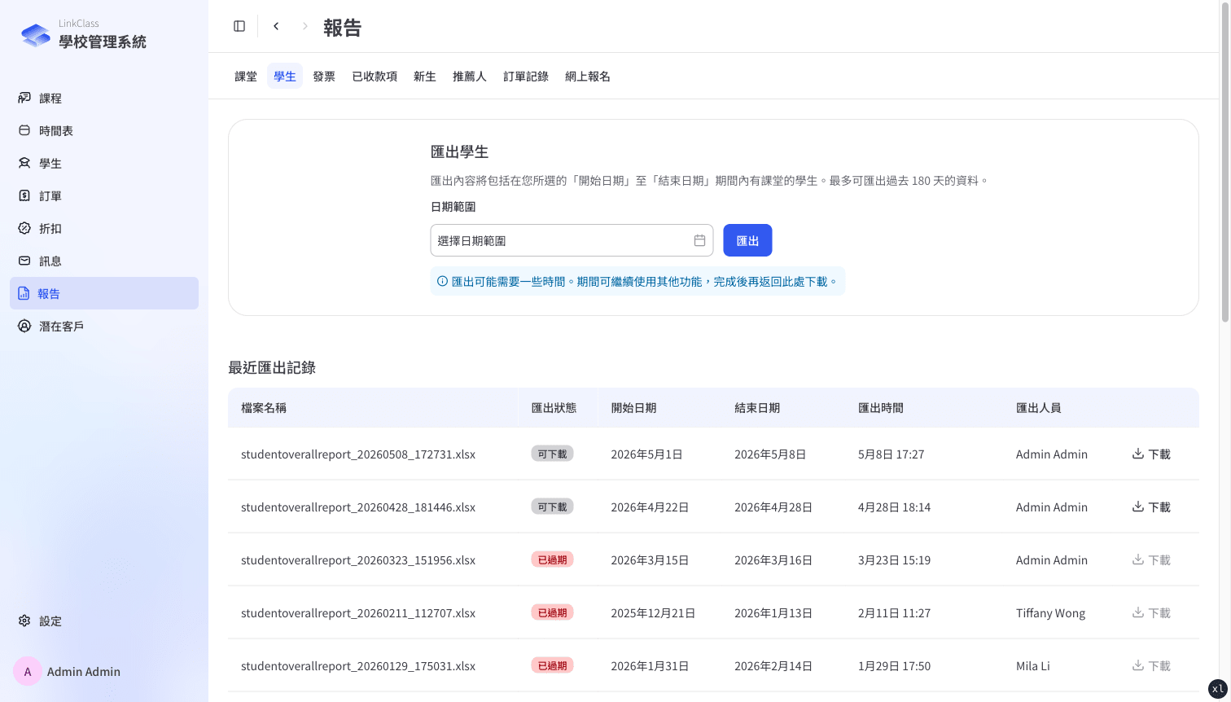
Task: Open 學生 in the sidebar menu
Action: [x=104, y=163]
